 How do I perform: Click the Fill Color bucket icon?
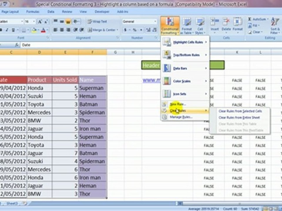pyautogui.click(x=34, y=30)
